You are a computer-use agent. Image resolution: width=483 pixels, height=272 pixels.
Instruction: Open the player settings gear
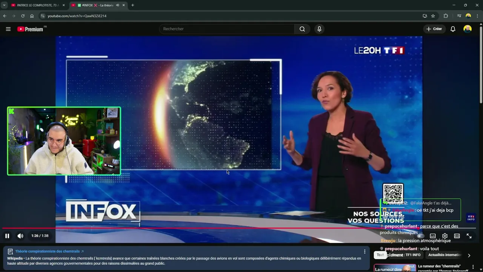[x=445, y=236]
